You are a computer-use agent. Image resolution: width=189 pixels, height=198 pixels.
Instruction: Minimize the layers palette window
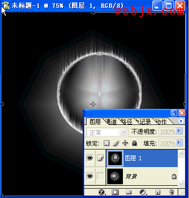tap(174, 113)
